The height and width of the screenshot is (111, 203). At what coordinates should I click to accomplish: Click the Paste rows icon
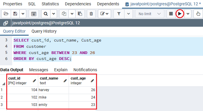pos(80,14)
